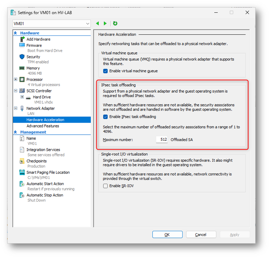Uncheck Enable virtual machine queue
This screenshot has height=258, width=270.
pyautogui.click(x=105, y=71)
